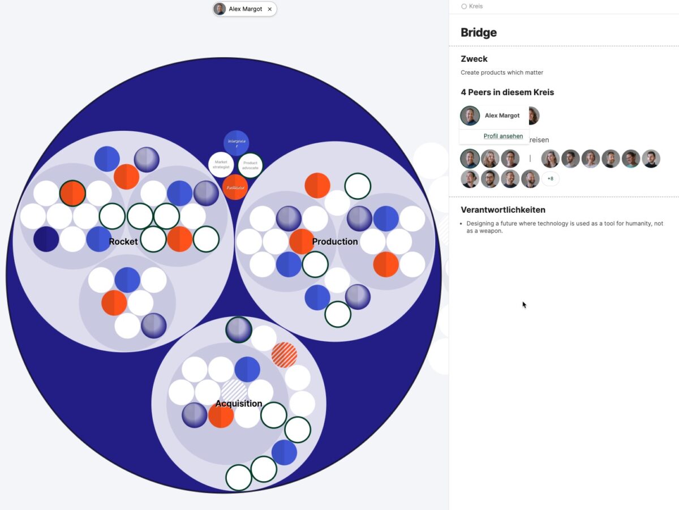
Task: Remove the Alex Margot filter chip
Action: click(x=270, y=9)
